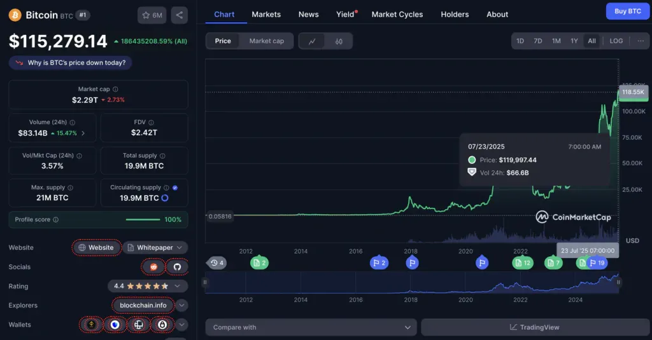Image resolution: width=652 pixels, height=340 pixels.
Task: Click the blue flag marker labeled 2
Action: pyautogui.click(x=379, y=262)
